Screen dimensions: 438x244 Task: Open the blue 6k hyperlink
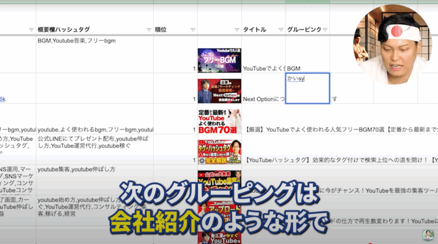tap(3, 99)
